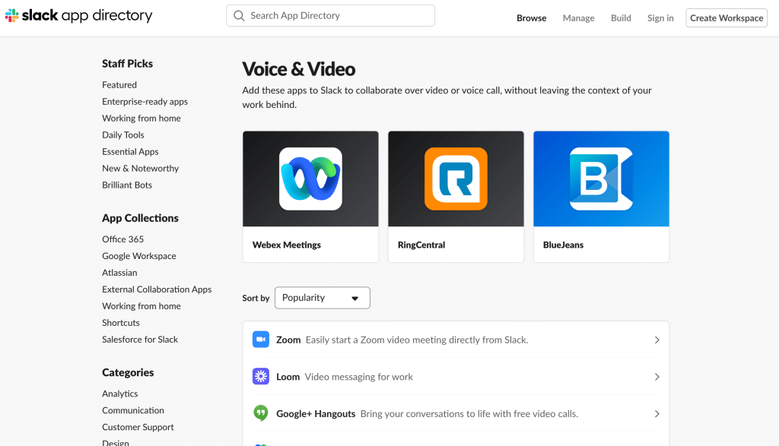Select the Communication category
779x446 pixels.
coord(132,410)
